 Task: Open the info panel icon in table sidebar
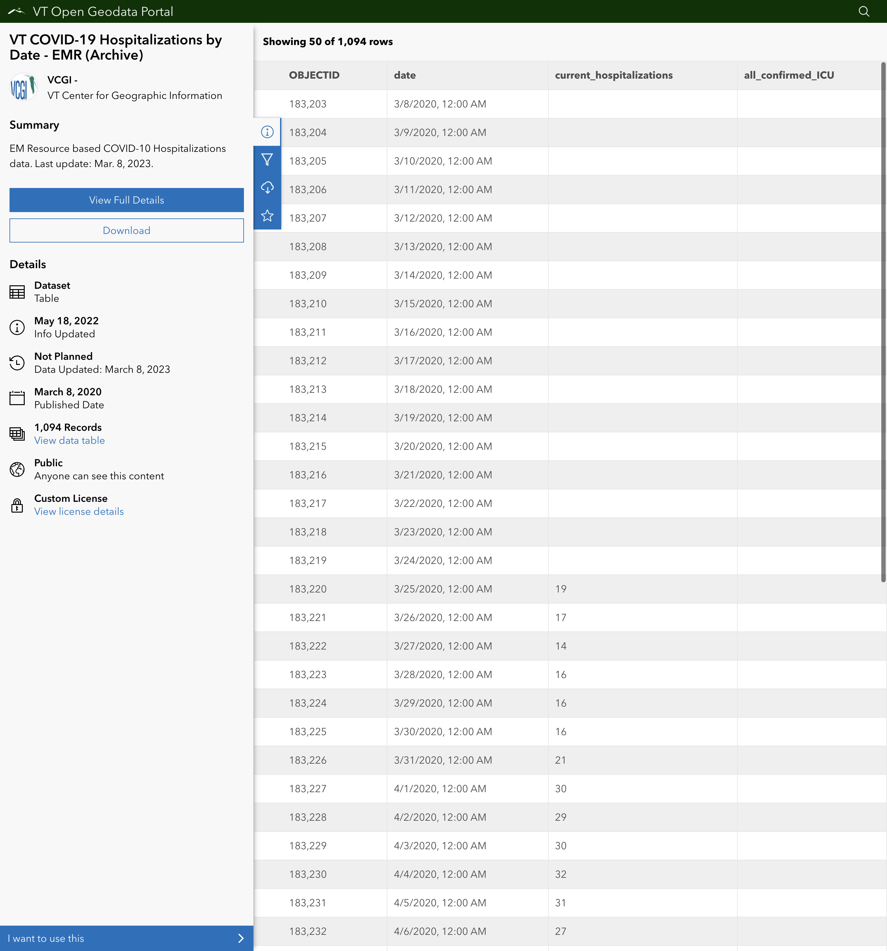coord(267,132)
